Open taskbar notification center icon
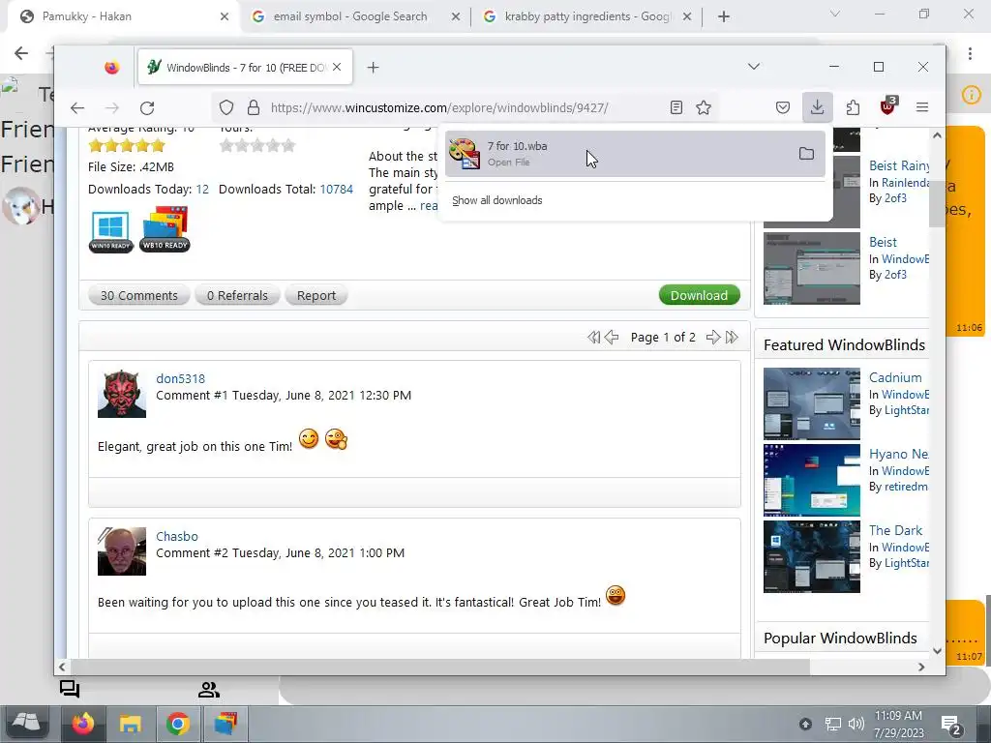991x743 pixels. (x=951, y=726)
